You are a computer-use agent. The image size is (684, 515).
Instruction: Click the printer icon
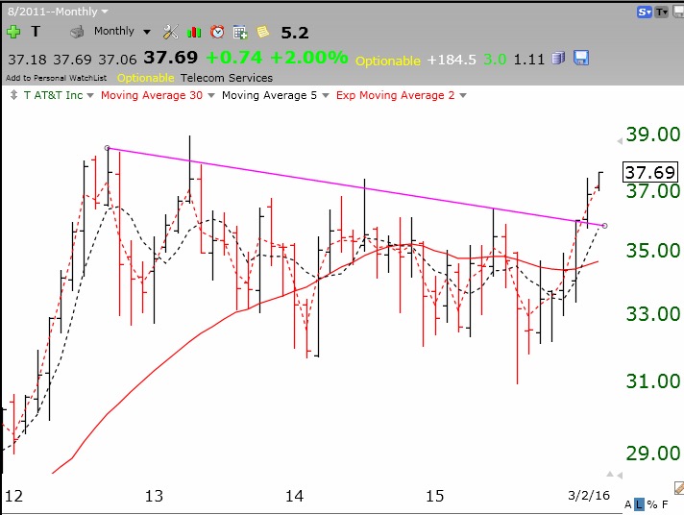click(77, 32)
